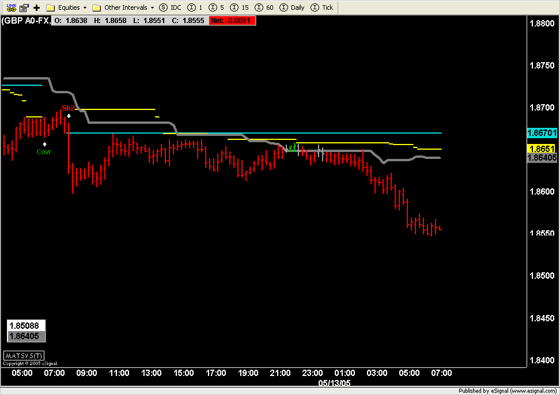Image resolution: width=560 pixels, height=395 pixels.
Task: Click the GBP A0-FX symbol label
Action: tap(26, 20)
